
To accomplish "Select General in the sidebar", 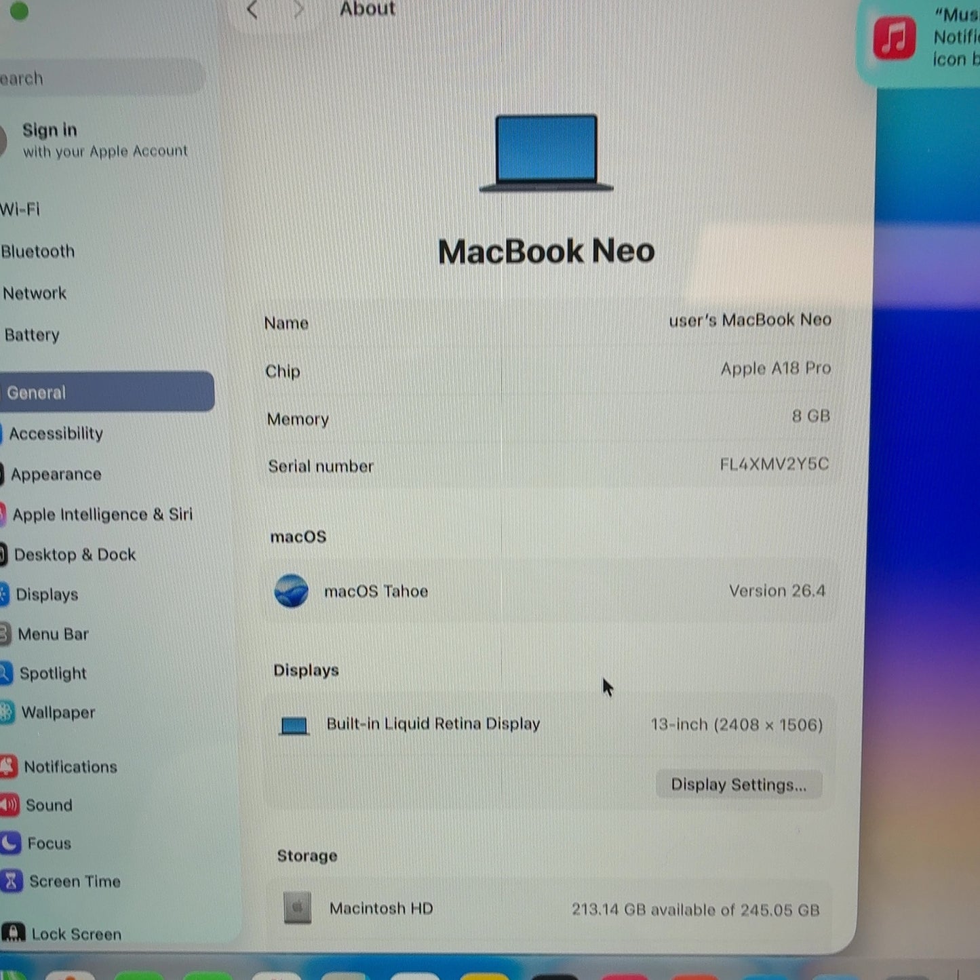I will tap(107, 392).
